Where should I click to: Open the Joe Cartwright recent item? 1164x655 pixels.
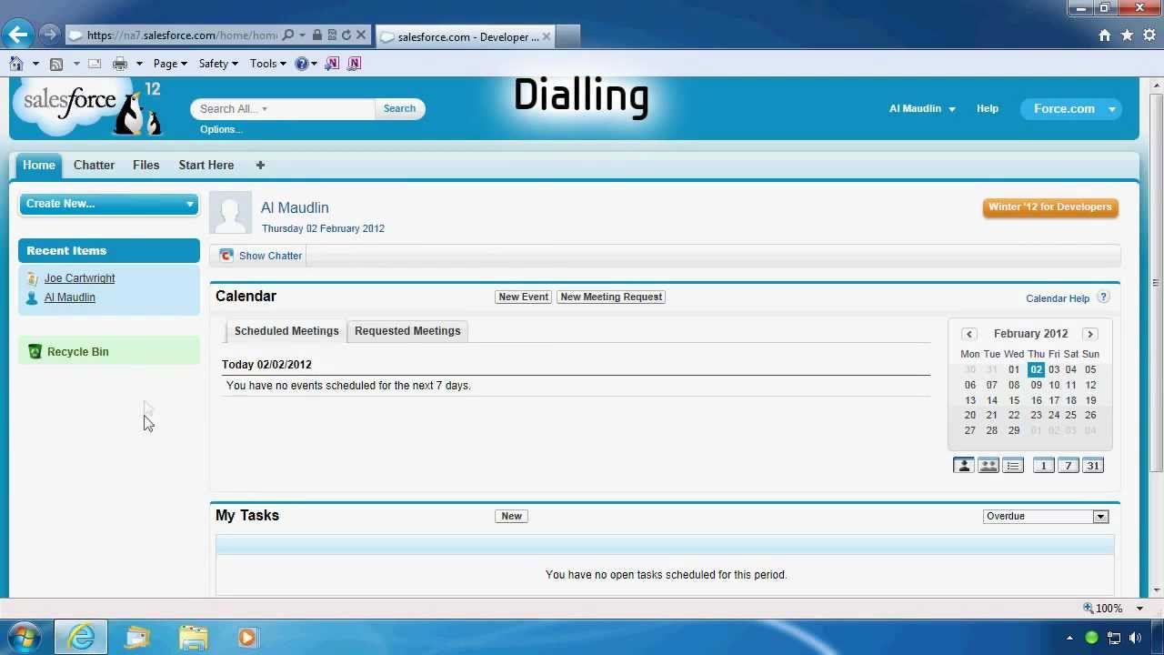coord(79,278)
